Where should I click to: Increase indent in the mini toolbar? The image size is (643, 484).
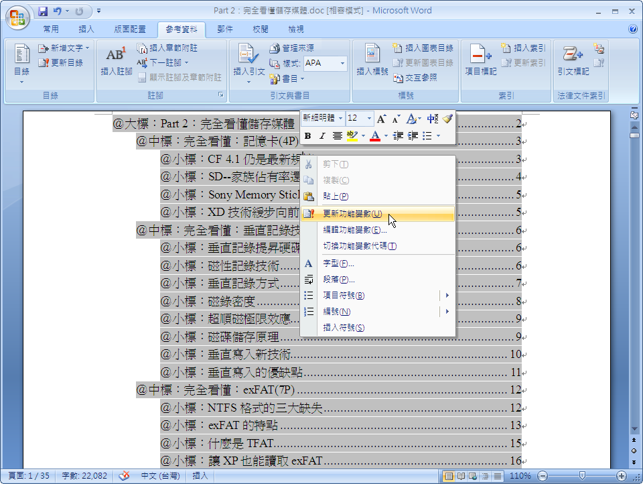point(413,136)
